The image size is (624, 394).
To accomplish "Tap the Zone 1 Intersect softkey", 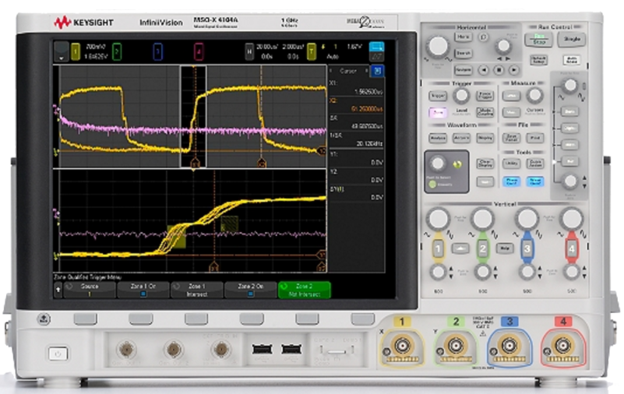I will (197, 290).
